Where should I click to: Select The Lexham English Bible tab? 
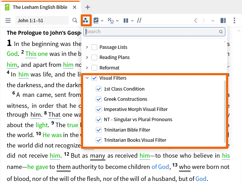[40, 7]
